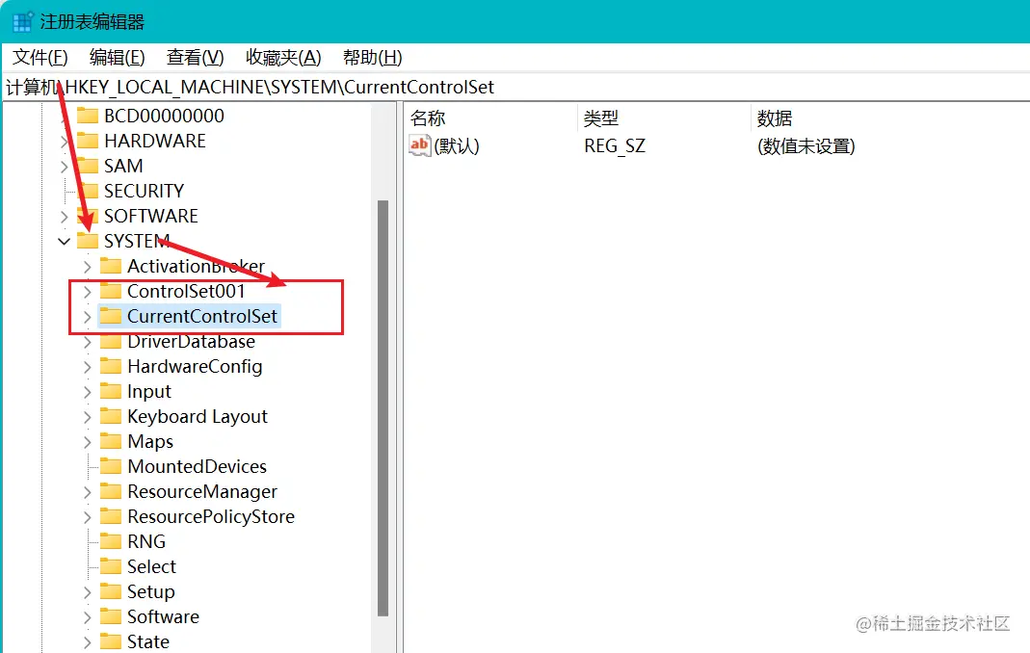This screenshot has height=653, width=1030.
Task: Expand the SAM key
Action: click(x=64, y=167)
